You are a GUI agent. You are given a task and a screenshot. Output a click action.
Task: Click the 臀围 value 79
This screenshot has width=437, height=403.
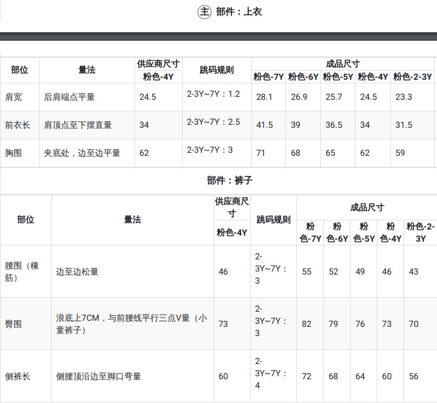(x=334, y=324)
